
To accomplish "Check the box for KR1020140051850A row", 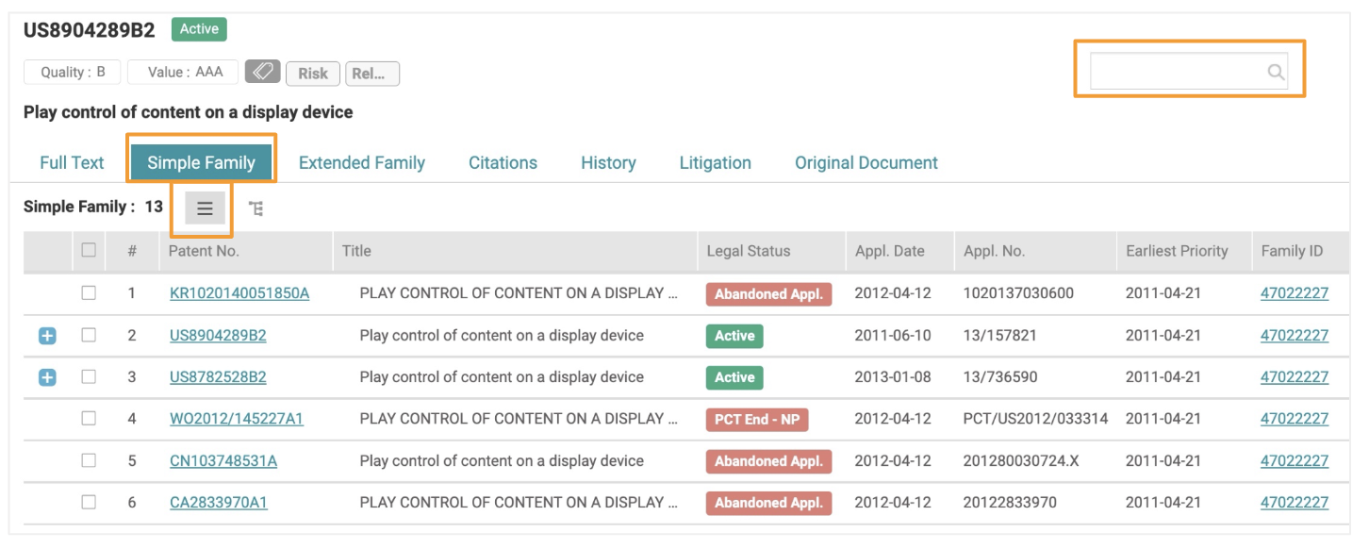I will (x=89, y=293).
